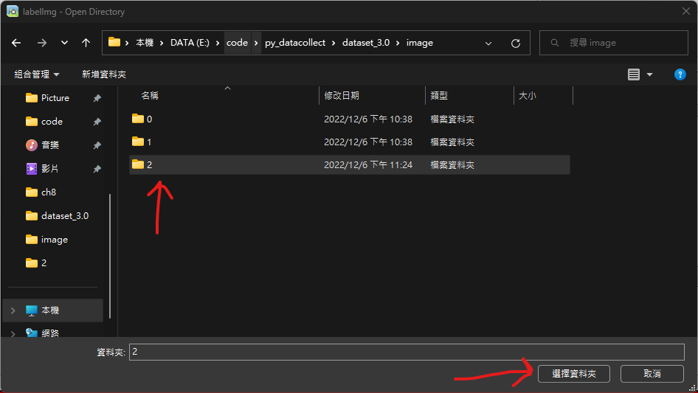Open the help question mark icon
Image resolution: width=698 pixels, height=393 pixels.
click(x=680, y=74)
